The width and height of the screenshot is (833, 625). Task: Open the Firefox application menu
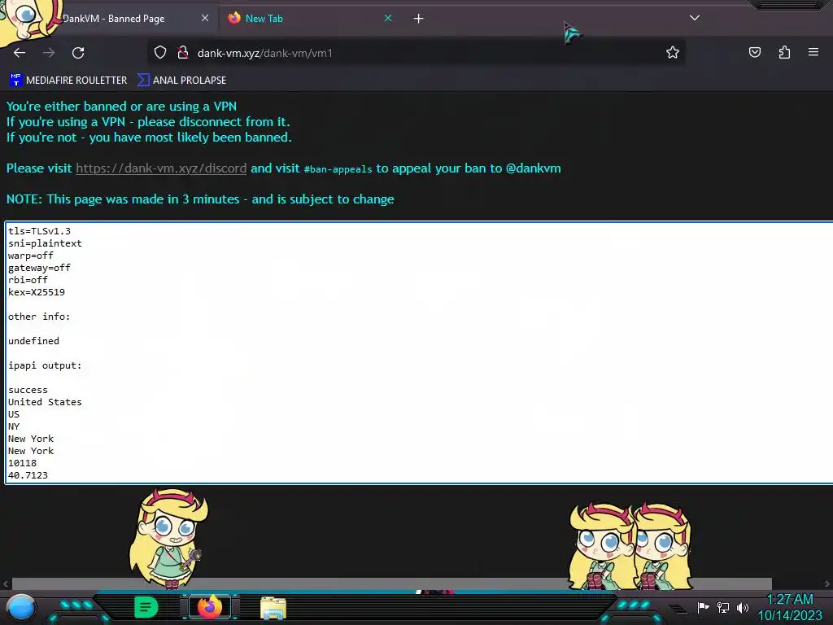(x=813, y=52)
